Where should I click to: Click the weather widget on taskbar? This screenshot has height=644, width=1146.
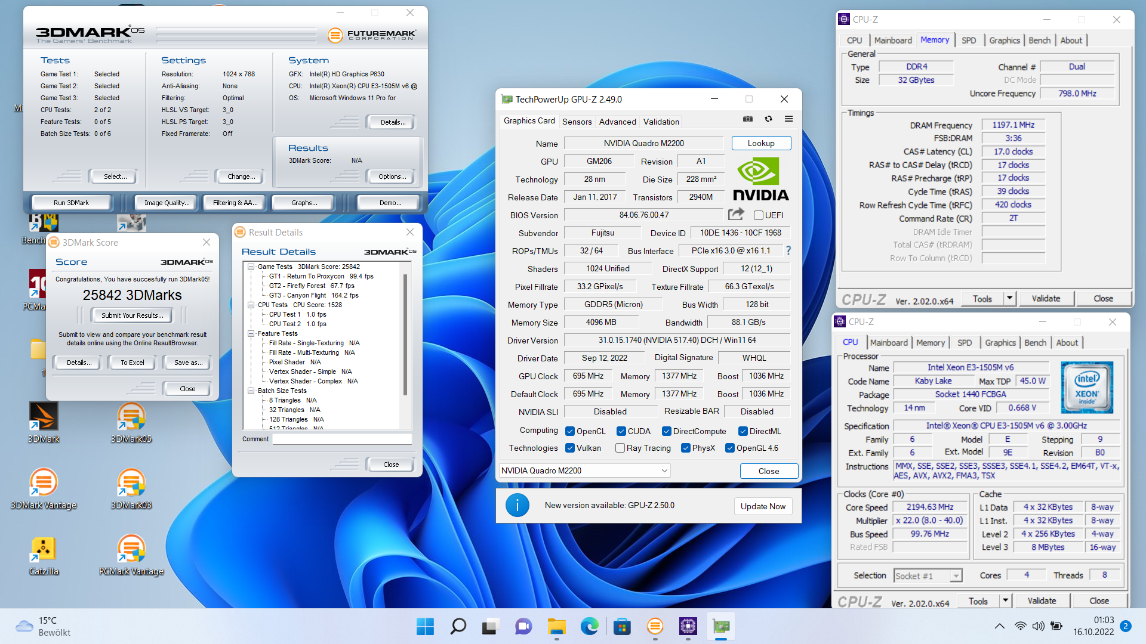(43, 626)
